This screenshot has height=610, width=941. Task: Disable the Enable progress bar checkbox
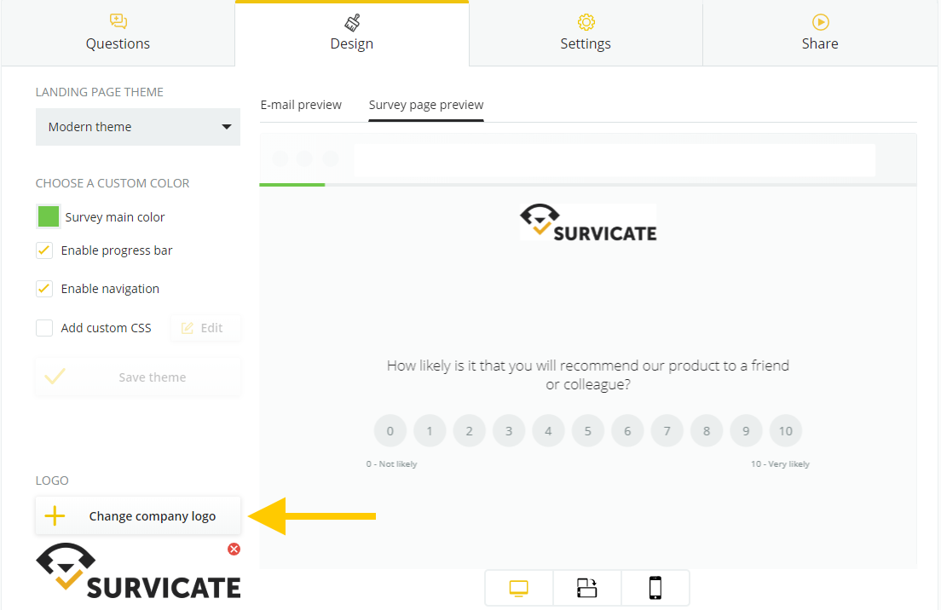pos(44,250)
